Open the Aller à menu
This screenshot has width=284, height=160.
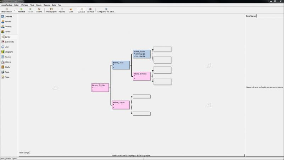click(x=32, y=5)
